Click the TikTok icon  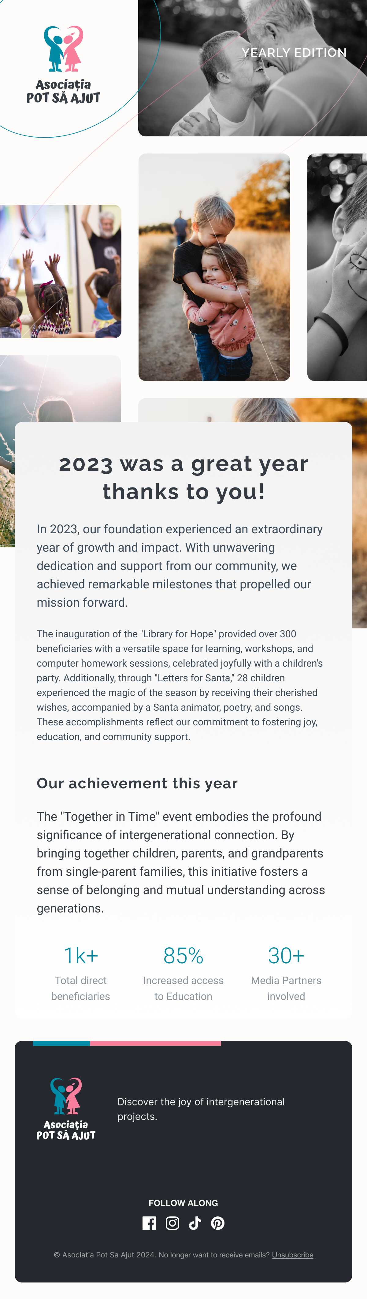click(x=195, y=1223)
